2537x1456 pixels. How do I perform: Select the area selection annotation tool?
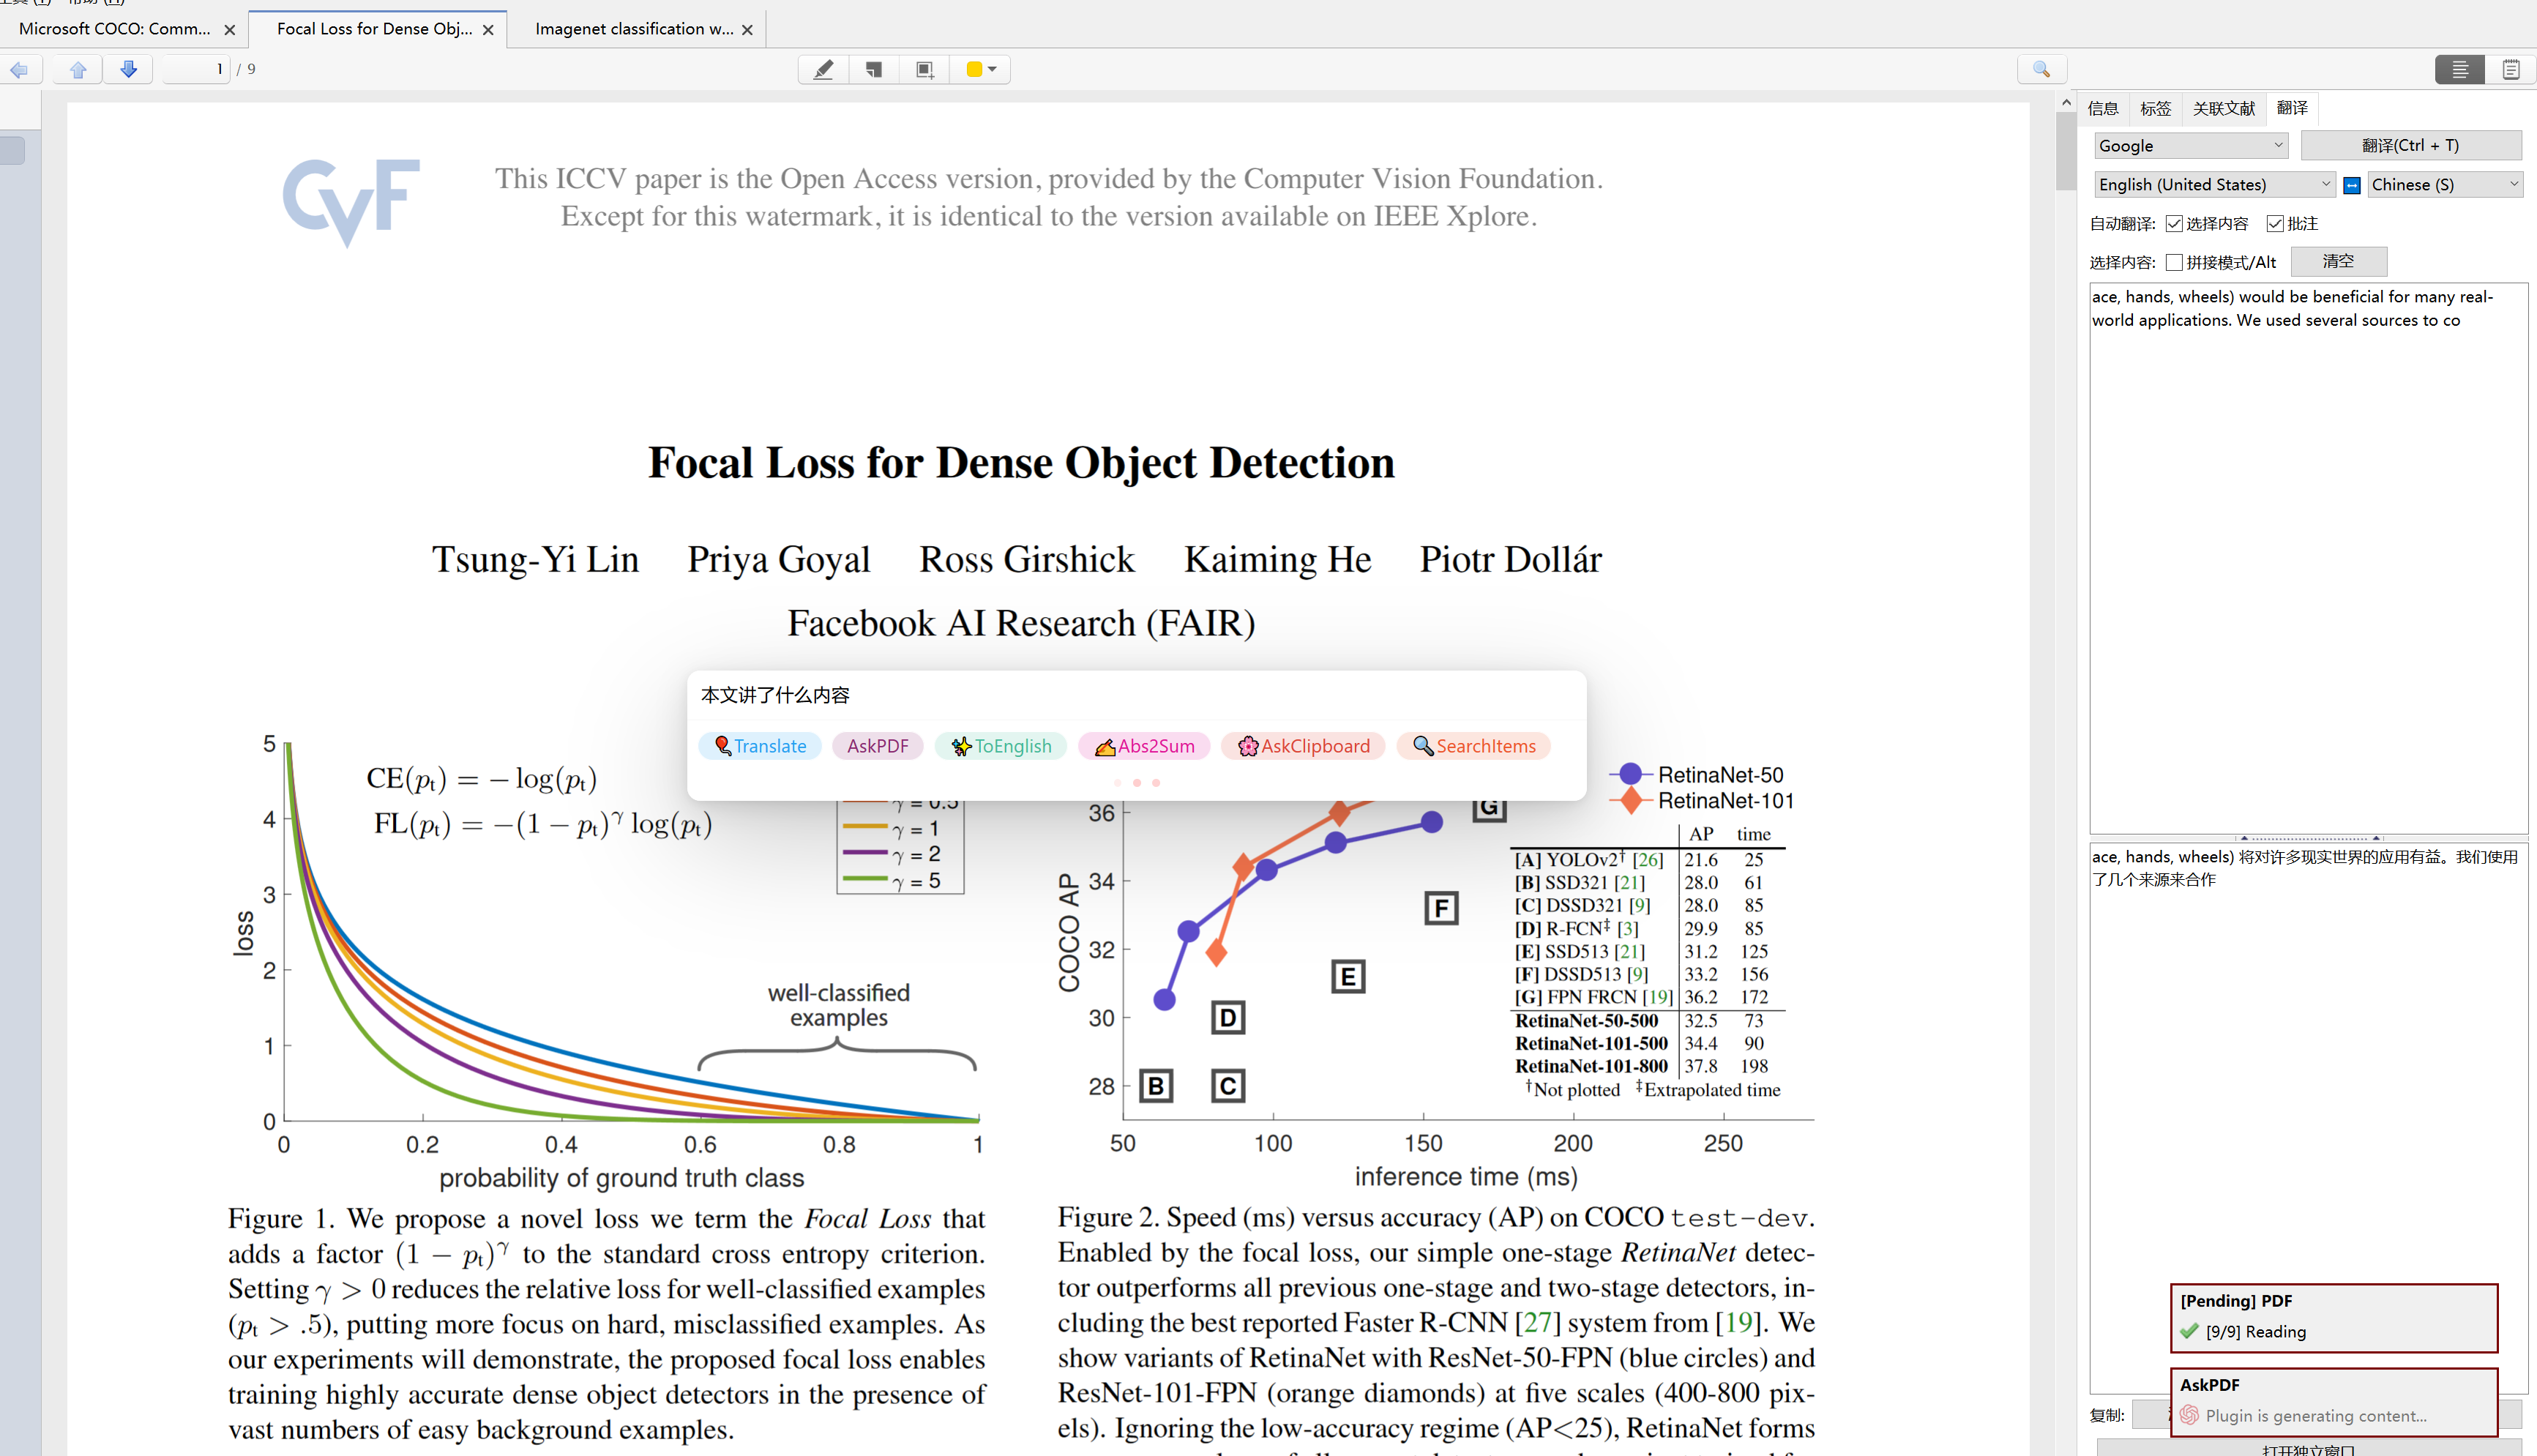[x=924, y=69]
